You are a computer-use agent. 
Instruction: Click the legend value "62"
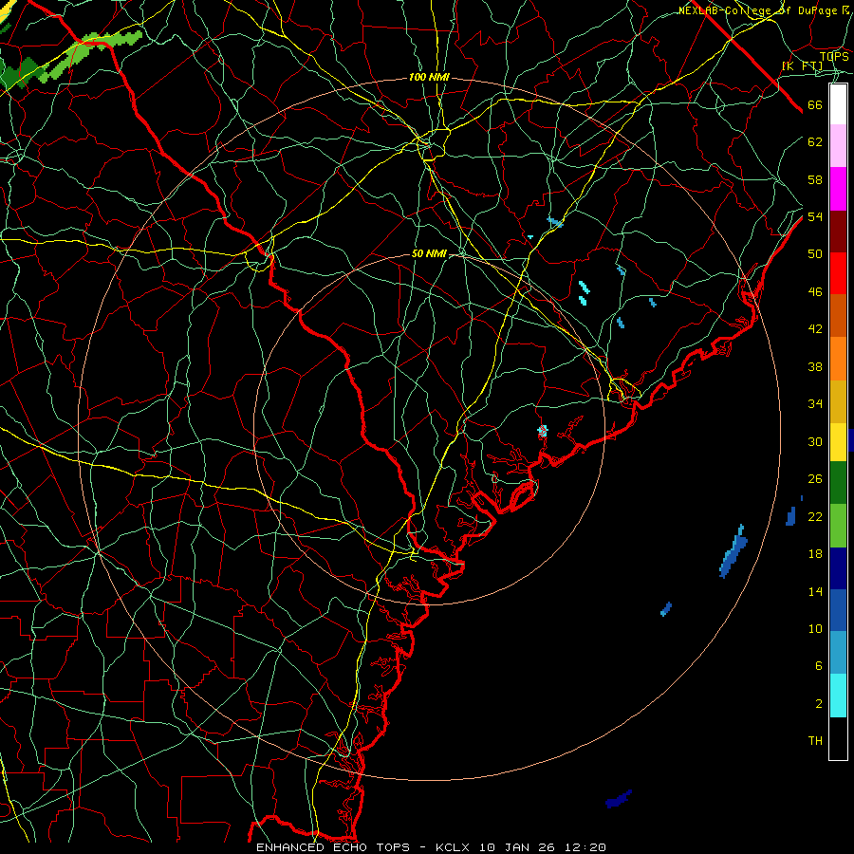coord(815,142)
